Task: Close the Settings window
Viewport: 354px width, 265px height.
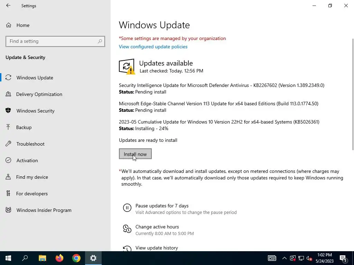Action: pyautogui.click(x=346, y=6)
